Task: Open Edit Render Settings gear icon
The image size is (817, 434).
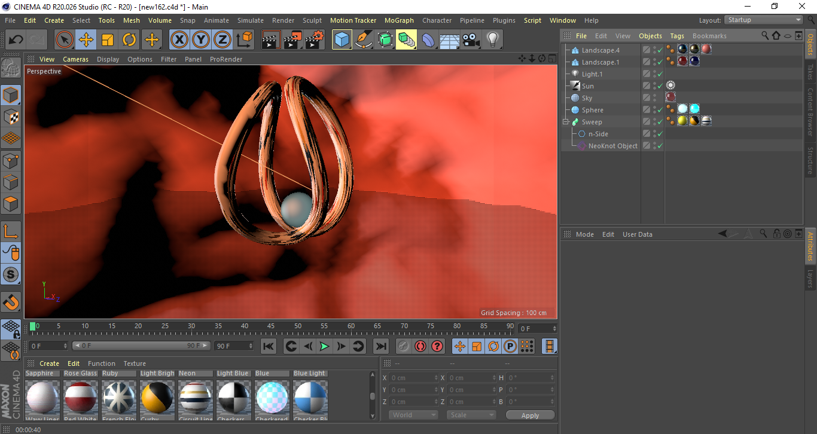Action: (x=315, y=40)
